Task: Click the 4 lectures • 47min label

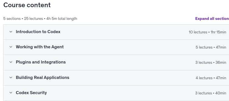Action: pos(211,78)
